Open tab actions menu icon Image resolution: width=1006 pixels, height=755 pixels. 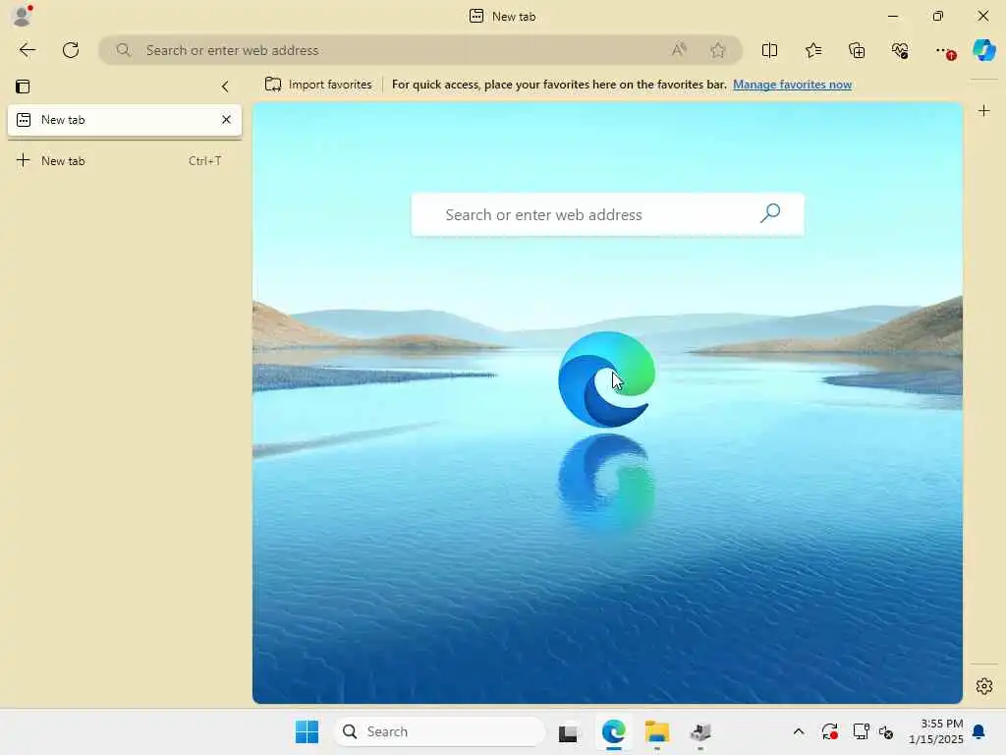tap(24, 87)
